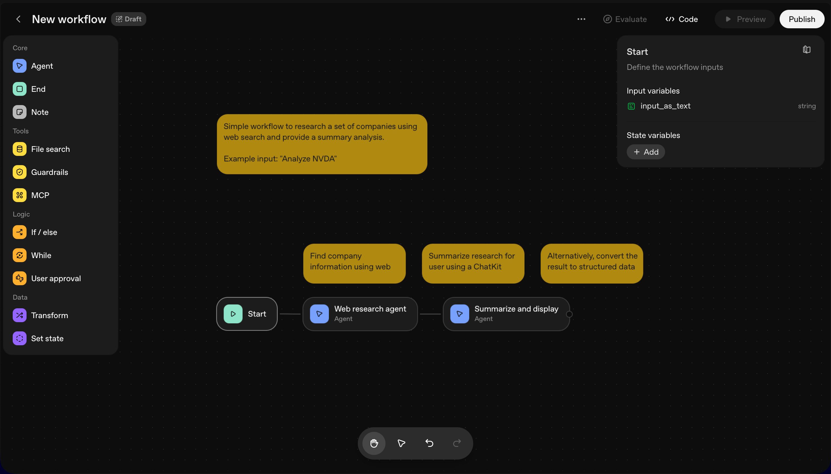Select the While loop icon
This screenshot has height=474, width=831.
coord(20,255)
